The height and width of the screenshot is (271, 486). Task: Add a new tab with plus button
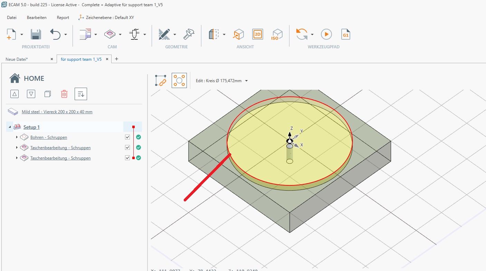(116, 59)
